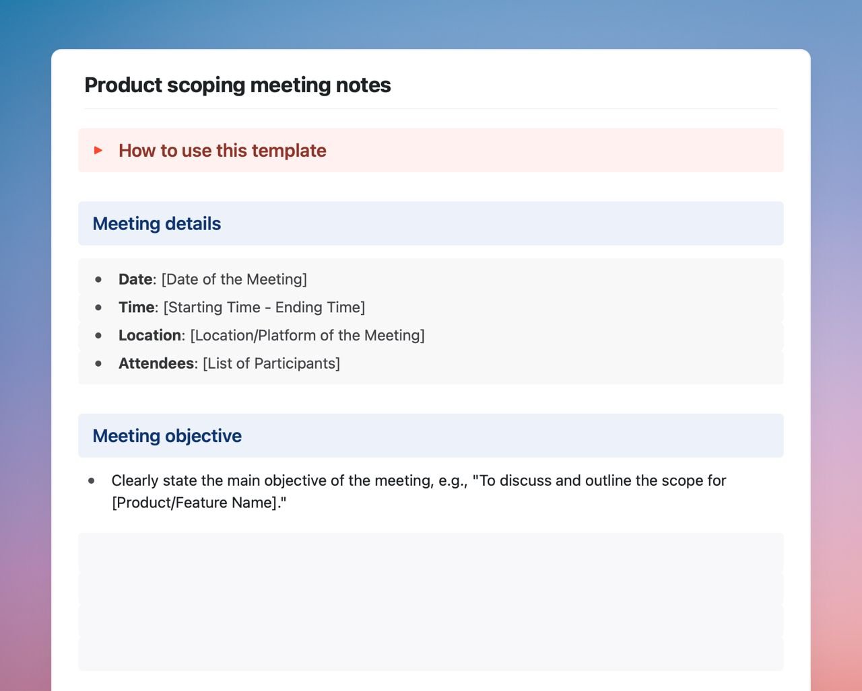Click the red disclosure triangle icon
Screen dimensions: 862x691
click(98, 150)
